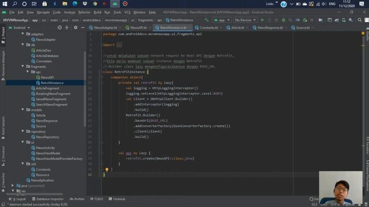Switch to NewsAPI.kt tab
Screen dimensions: 369x207
138,28
